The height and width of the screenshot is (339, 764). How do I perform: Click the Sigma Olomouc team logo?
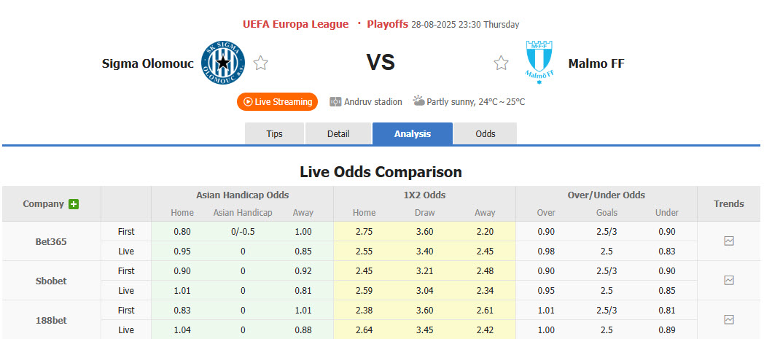(x=222, y=63)
